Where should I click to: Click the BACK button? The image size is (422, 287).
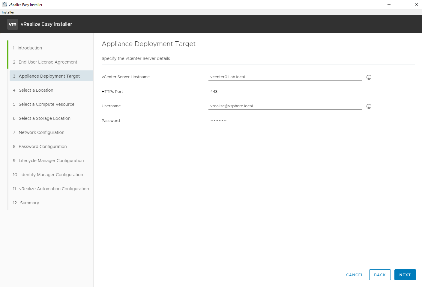(x=380, y=275)
